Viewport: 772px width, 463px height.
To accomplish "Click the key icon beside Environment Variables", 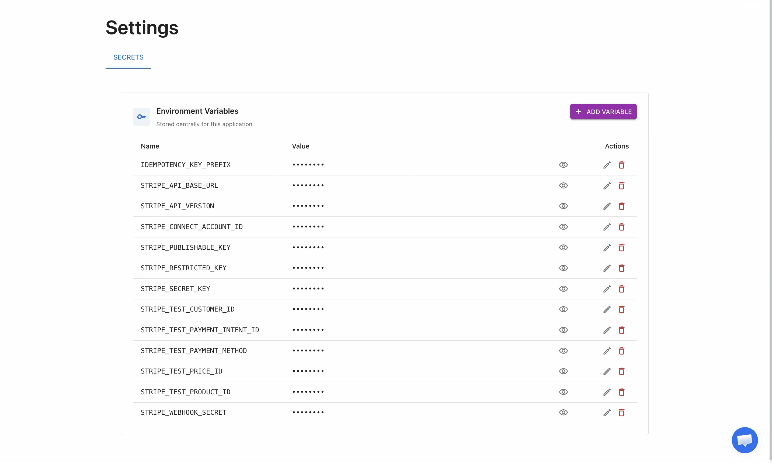I will click(142, 117).
